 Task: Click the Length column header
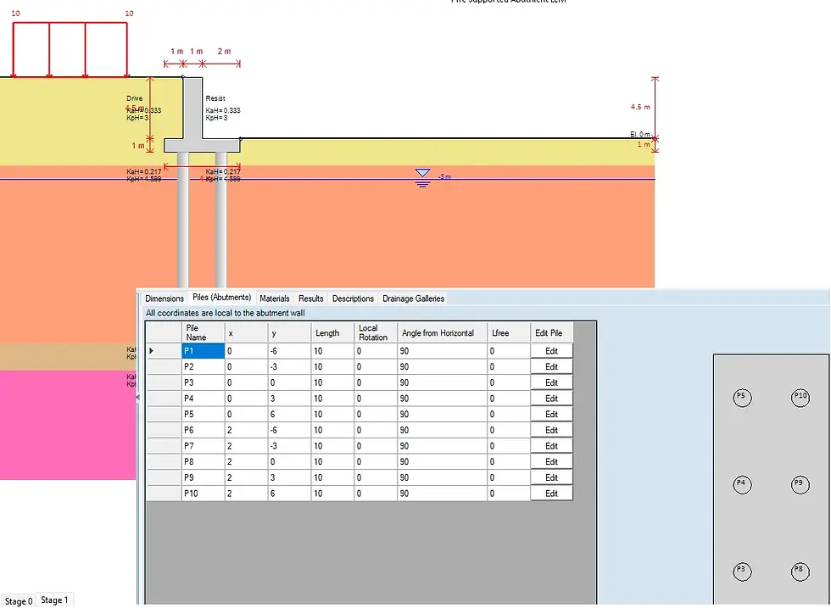coord(332,332)
